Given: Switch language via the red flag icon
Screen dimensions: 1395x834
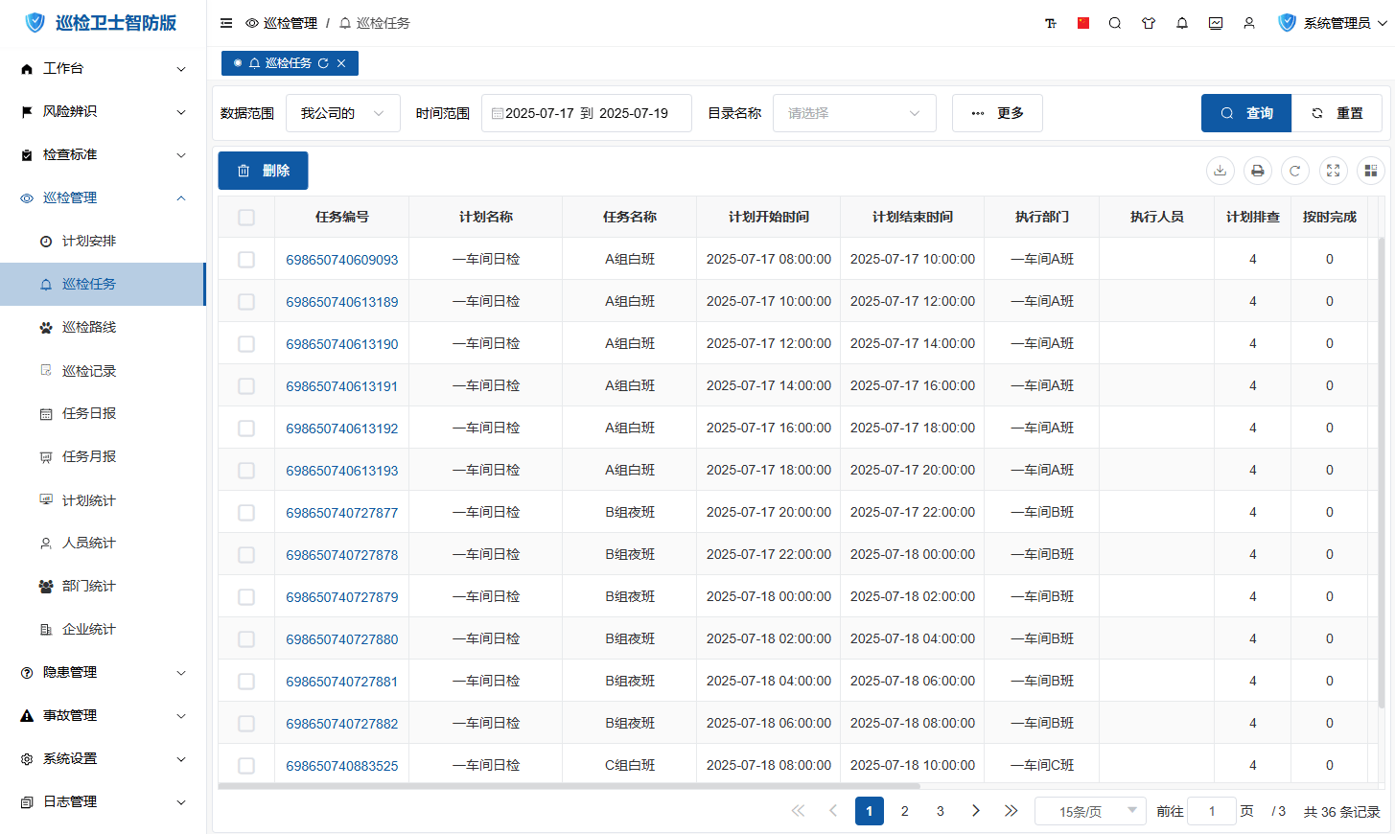Looking at the screenshot, I should coord(1083,23).
